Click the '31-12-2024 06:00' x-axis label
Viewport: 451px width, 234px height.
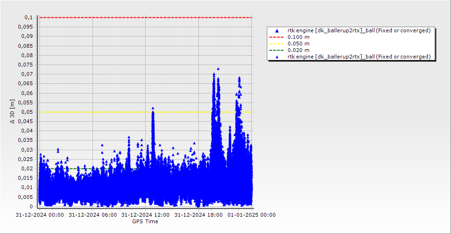click(x=93, y=215)
